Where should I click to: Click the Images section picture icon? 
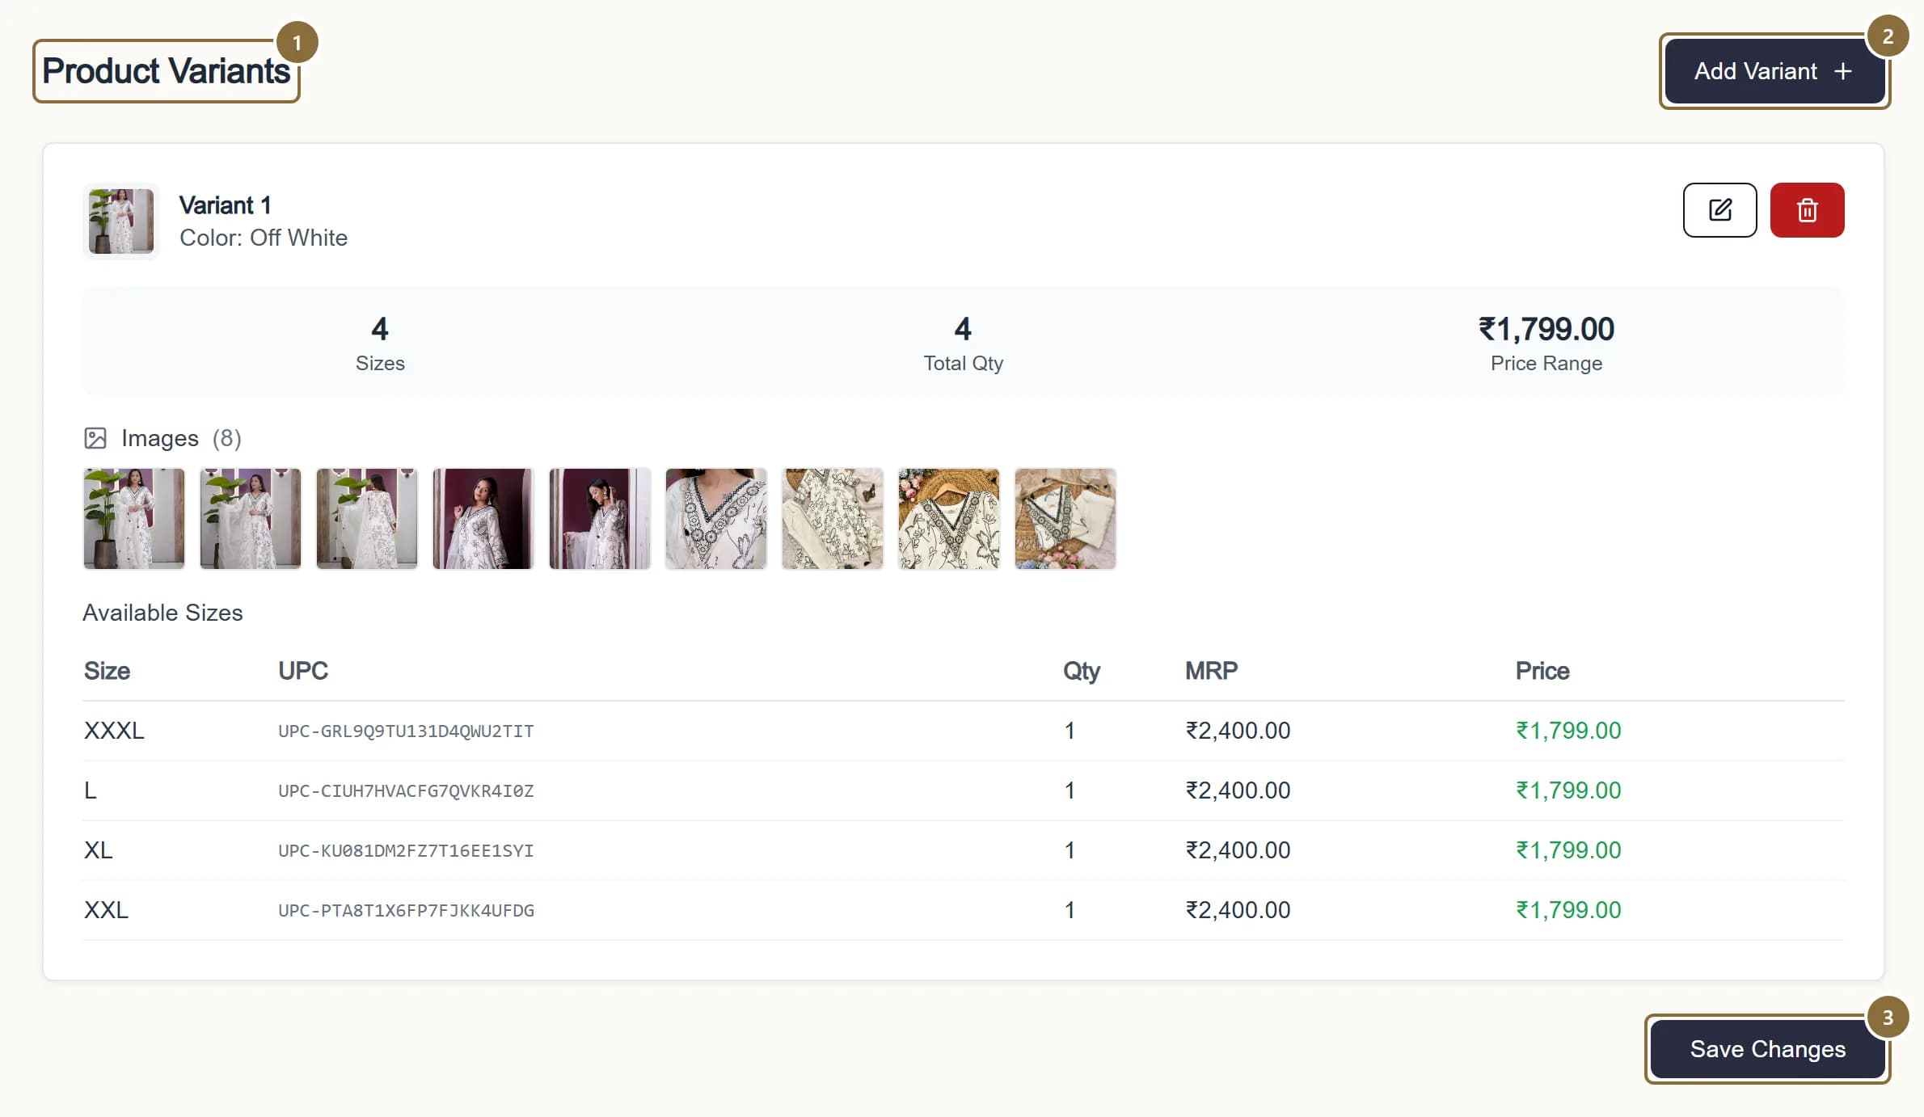tap(95, 438)
